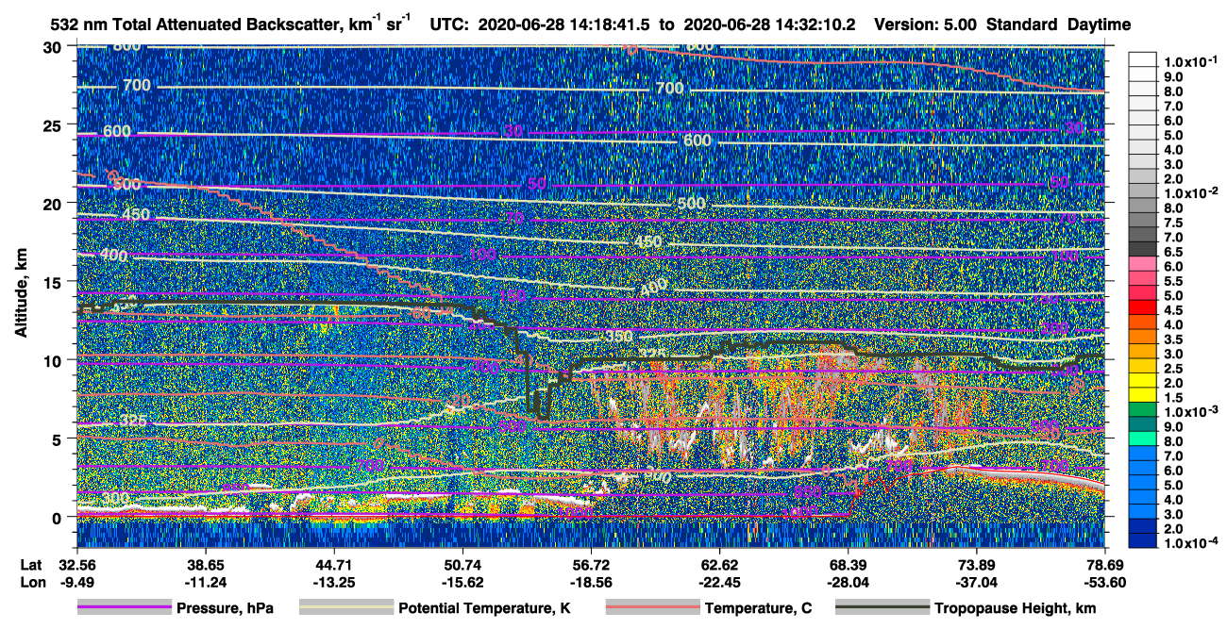This screenshot has height=629, width=1227.
Task: Click the longitude value '-28.04'
Action: coord(848,583)
